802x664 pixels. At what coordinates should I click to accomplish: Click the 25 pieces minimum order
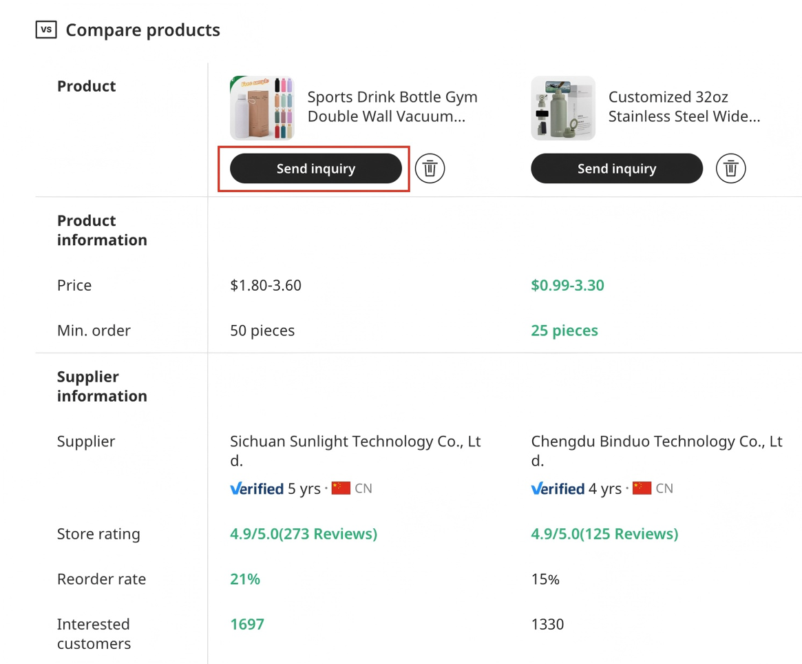click(564, 330)
